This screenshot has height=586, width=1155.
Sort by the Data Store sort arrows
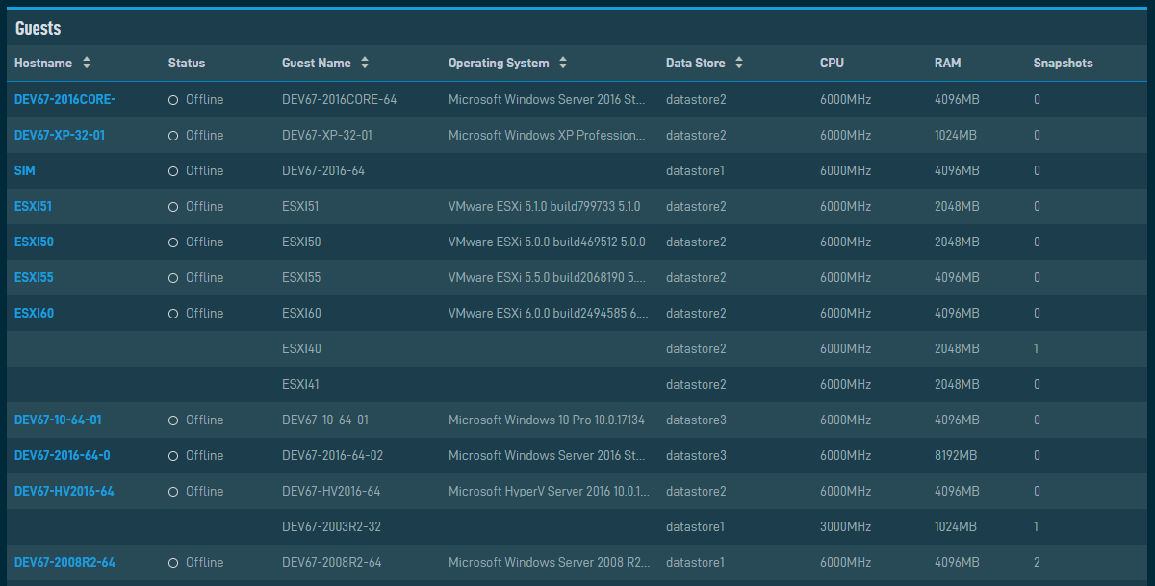click(x=739, y=63)
